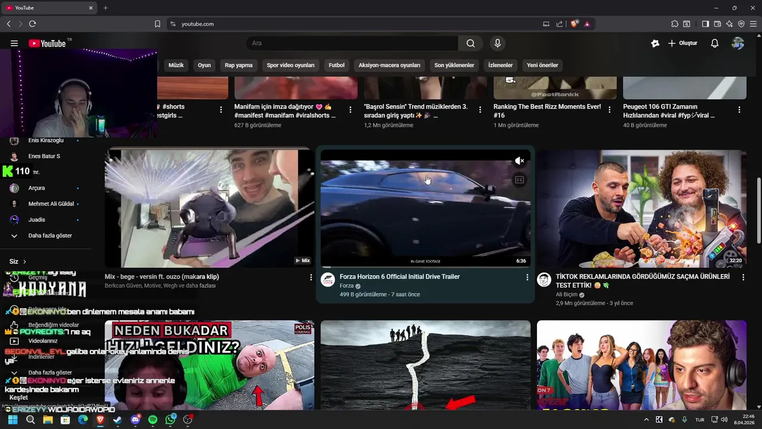Open a new browser tab

(105, 8)
